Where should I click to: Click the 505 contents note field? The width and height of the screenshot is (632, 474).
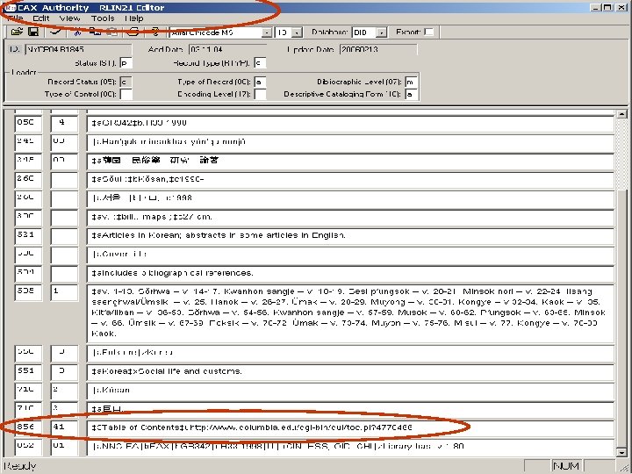(350, 313)
